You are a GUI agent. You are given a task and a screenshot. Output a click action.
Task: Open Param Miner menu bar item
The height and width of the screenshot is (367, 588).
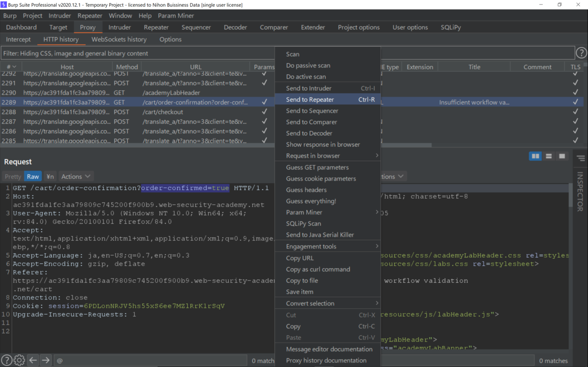(176, 15)
